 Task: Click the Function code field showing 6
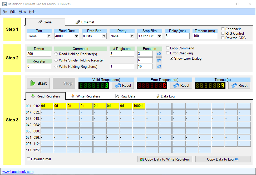click(145, 60)
